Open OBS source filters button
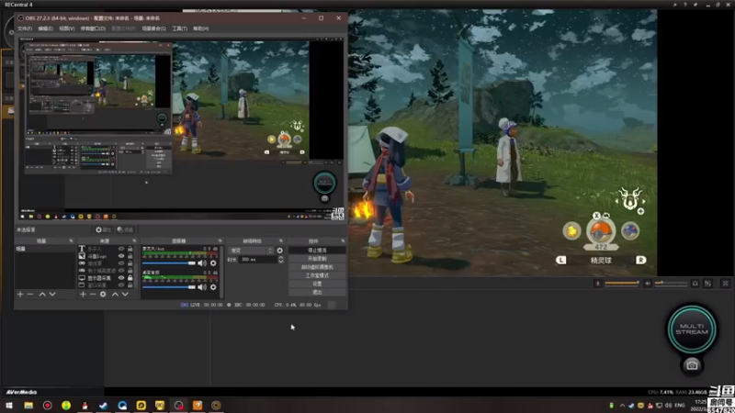This screenshot has width=735, height=413. pyautogui.click(x=126, y=230)
